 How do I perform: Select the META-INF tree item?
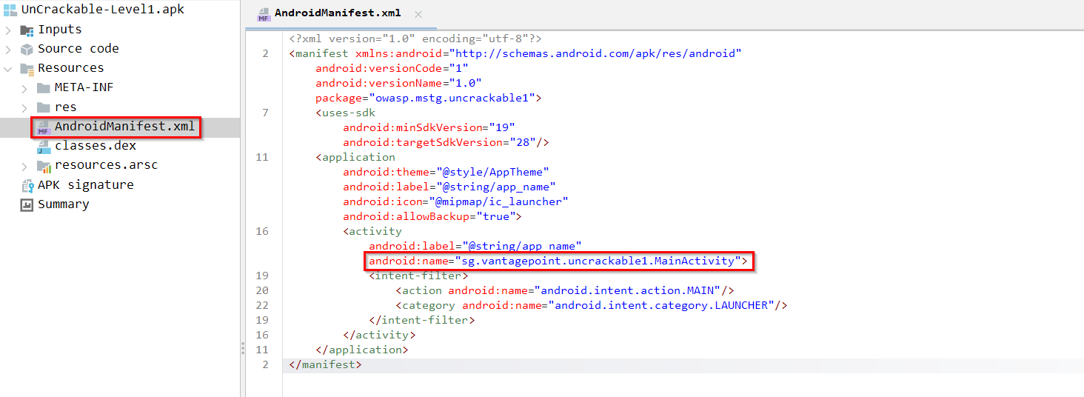point(84,87)
